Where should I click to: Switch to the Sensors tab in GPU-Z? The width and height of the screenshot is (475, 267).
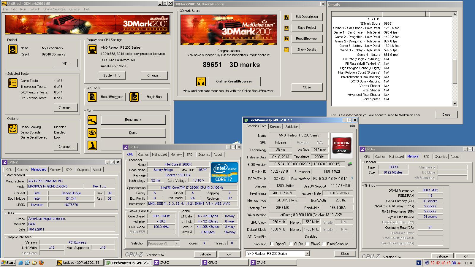[x=275, y=127]
